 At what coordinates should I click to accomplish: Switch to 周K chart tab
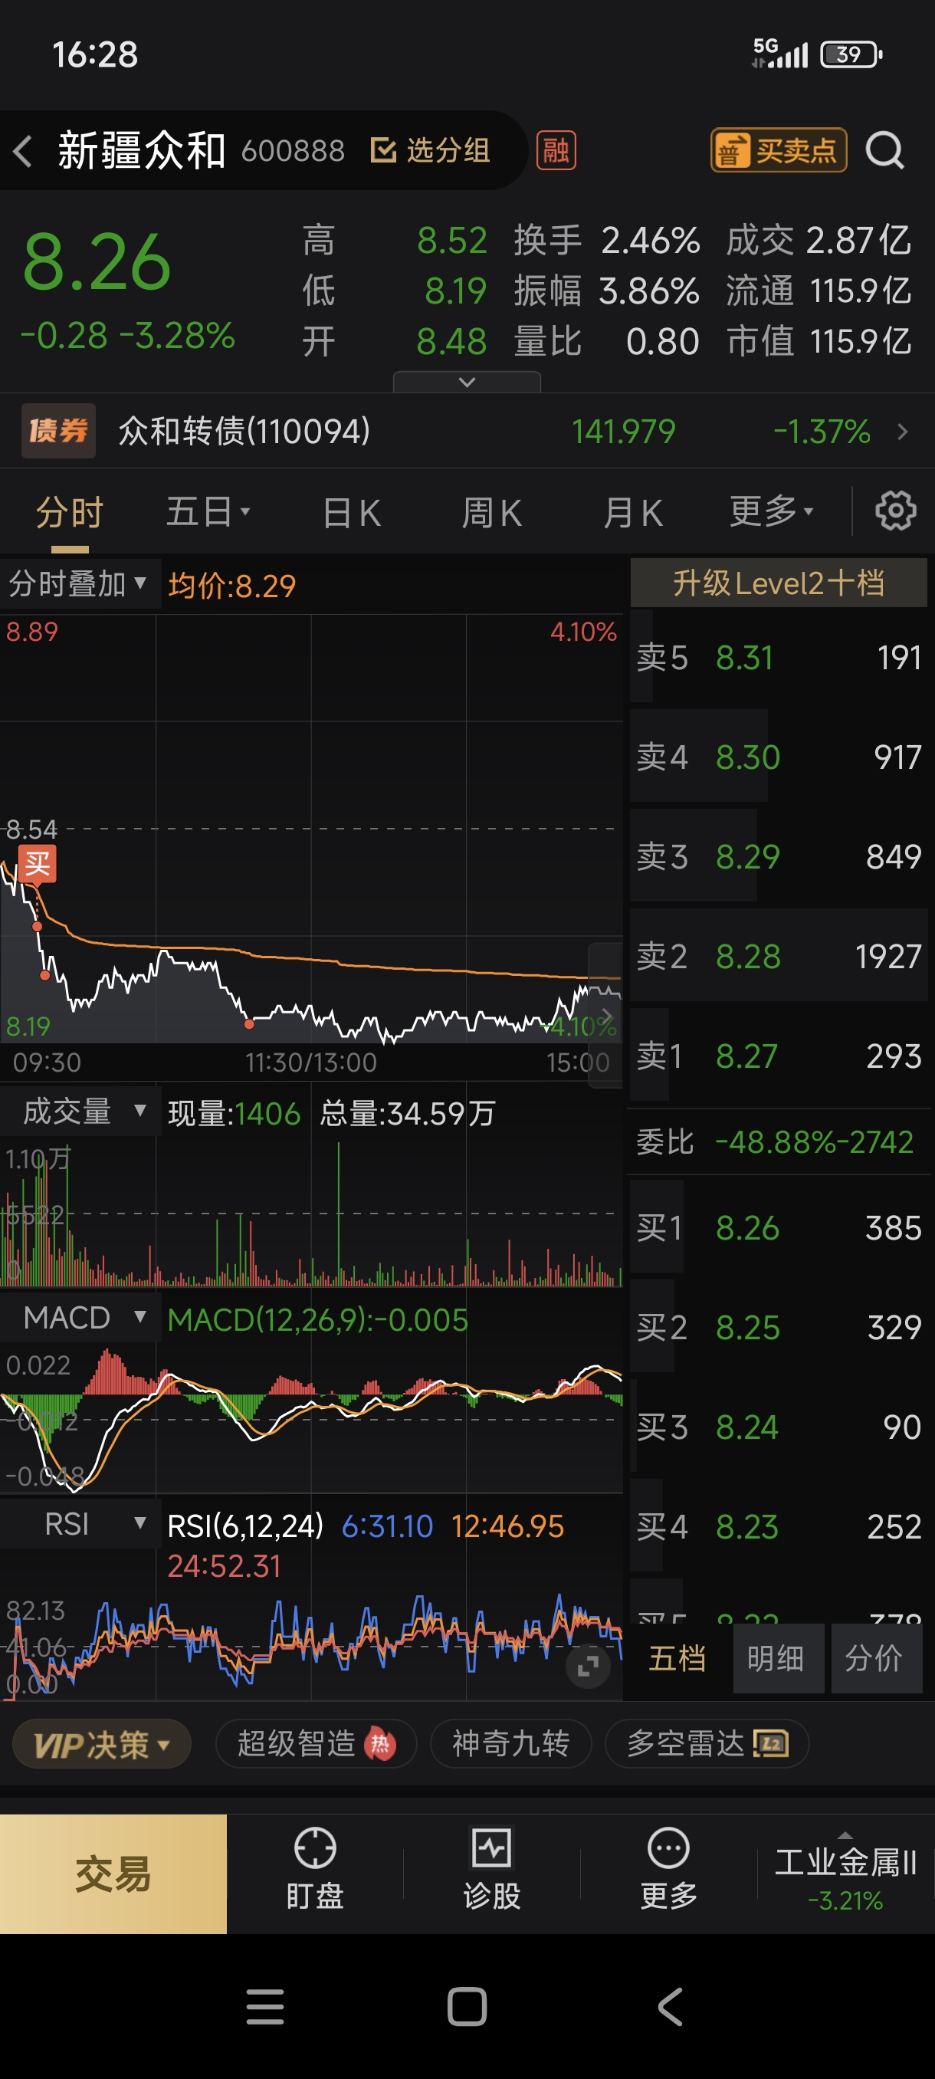click(492, 513)
